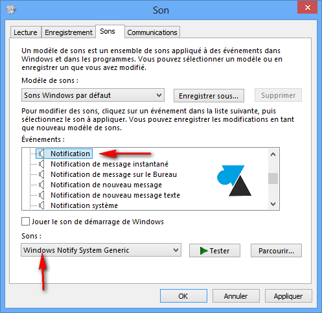Click speaker icon for Notification de message sur le Bureau
This screenshot has width=322, height=313.
coord(41,174)
